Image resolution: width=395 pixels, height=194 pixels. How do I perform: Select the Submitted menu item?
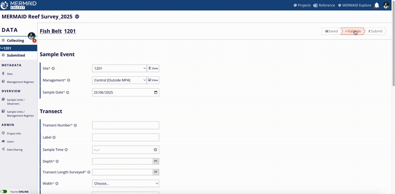pos(16,55)
